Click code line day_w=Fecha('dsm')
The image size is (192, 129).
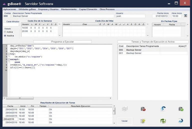(22, 46)
